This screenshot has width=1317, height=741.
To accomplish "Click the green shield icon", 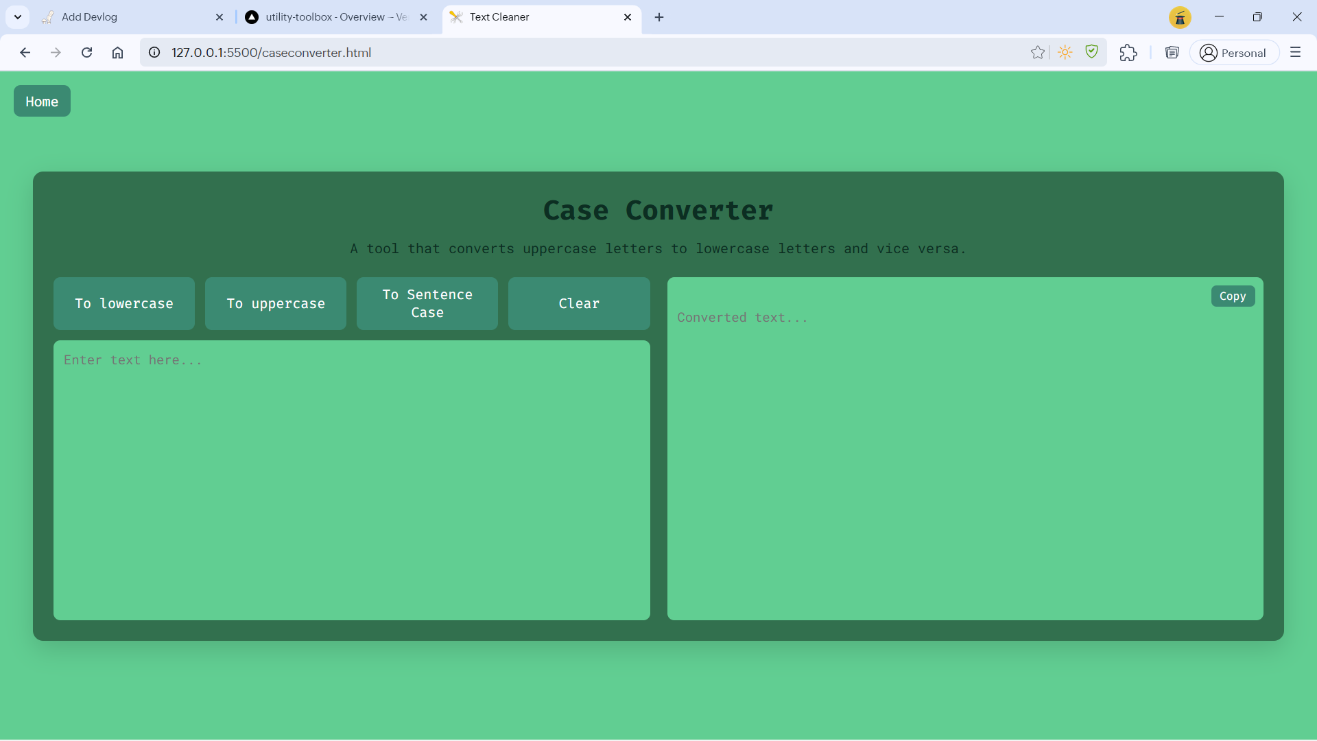I will 1091,52.
